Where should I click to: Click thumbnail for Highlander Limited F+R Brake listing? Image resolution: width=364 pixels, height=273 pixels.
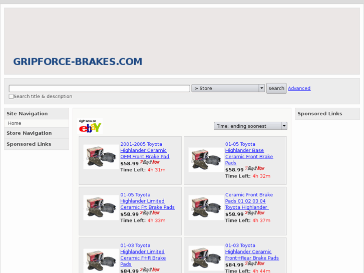101,261
